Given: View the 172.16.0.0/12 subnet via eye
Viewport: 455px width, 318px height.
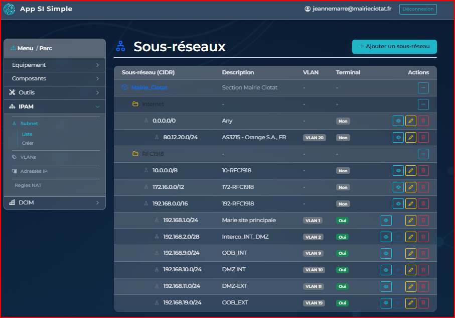Looking at the screenshot, I should 398,187.
